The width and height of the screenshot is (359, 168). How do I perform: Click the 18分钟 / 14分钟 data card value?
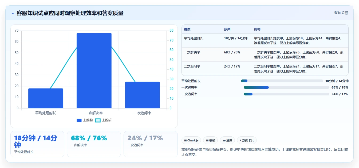pyautogui.click(x=35, y=141)
